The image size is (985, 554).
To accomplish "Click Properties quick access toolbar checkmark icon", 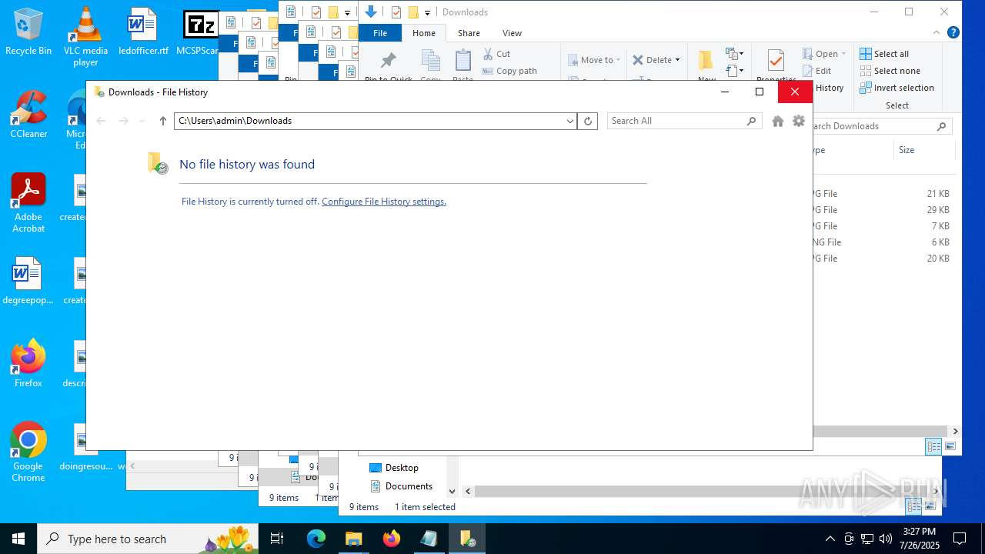I will click(x=396, y=12).
